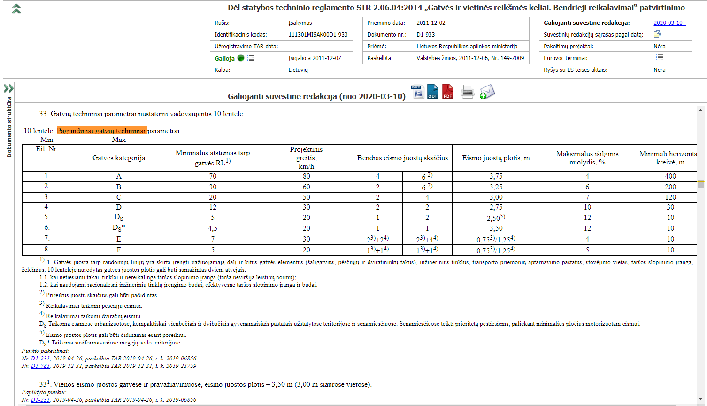Send the document by email envelope icon
Image resolution: width=707 pixels, height=406 pixels.
click(487, 92)
